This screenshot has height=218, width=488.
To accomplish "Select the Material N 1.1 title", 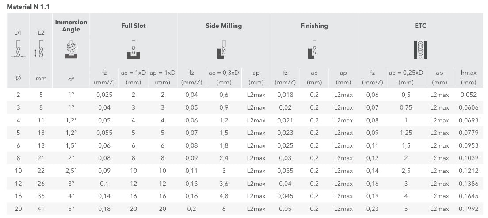I will click(28, 7).
